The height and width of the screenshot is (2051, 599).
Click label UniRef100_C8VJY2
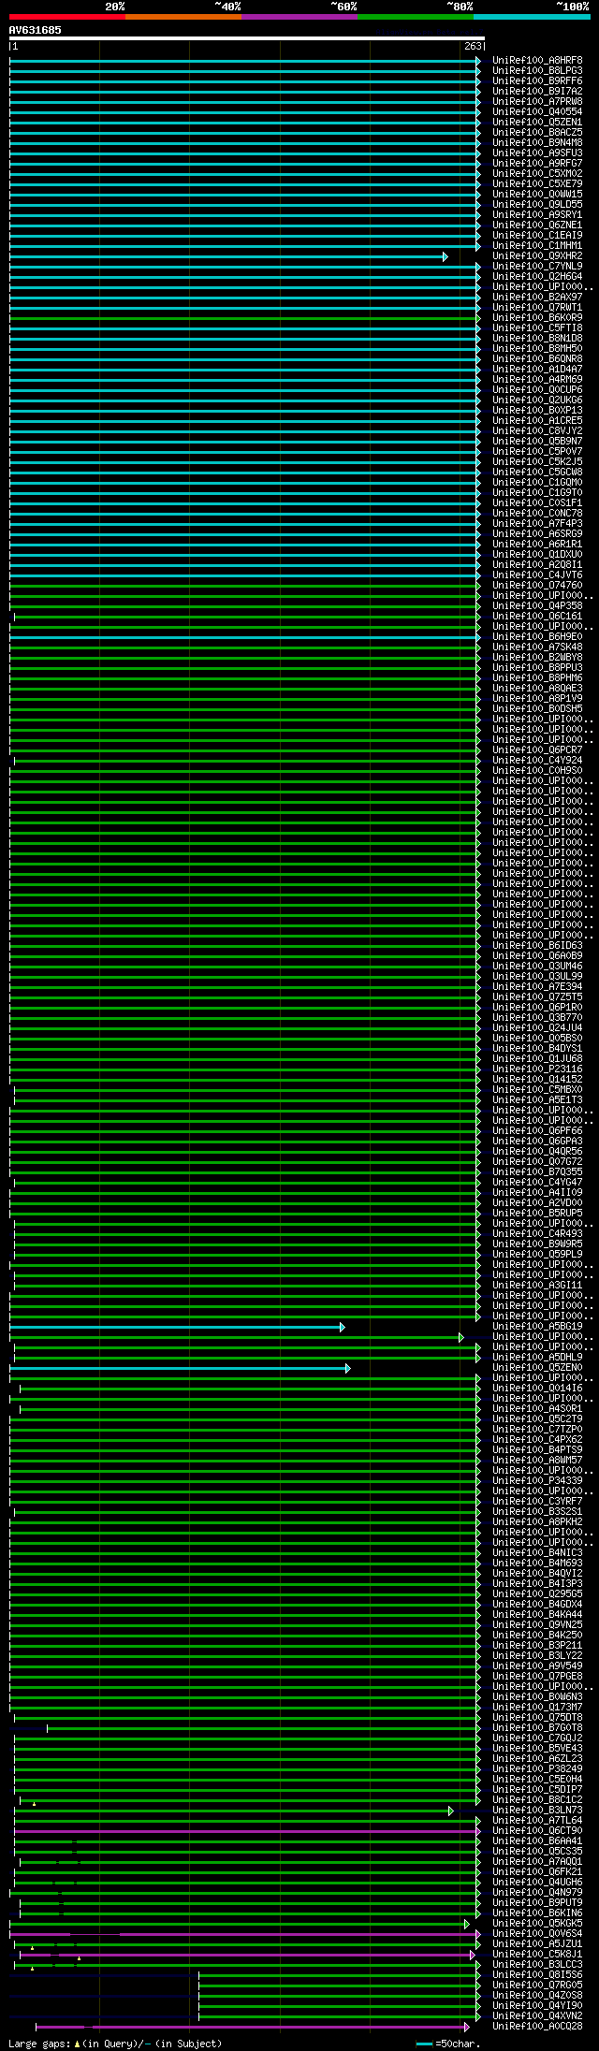coord(537,431)
